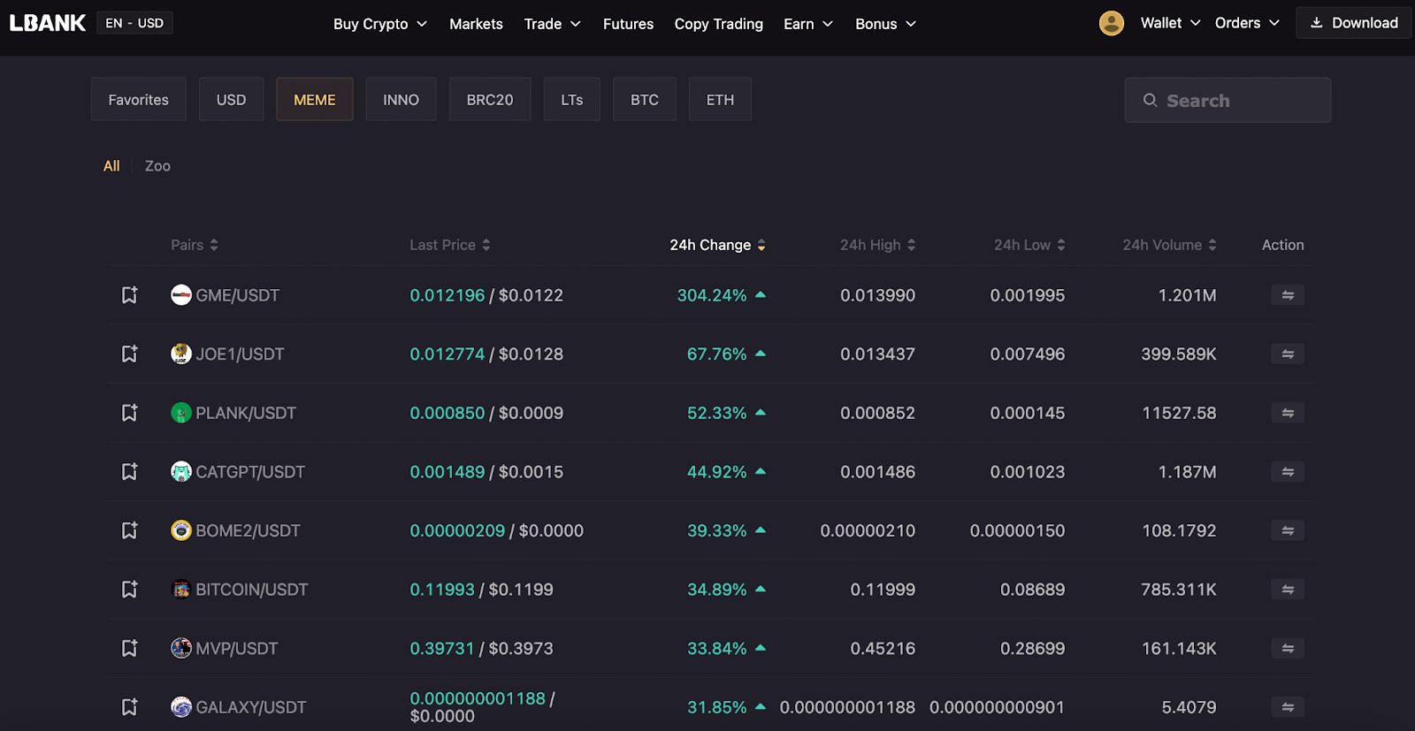Sort table by Pairs column
This screenshot has height=731, width=1415.
195,245
